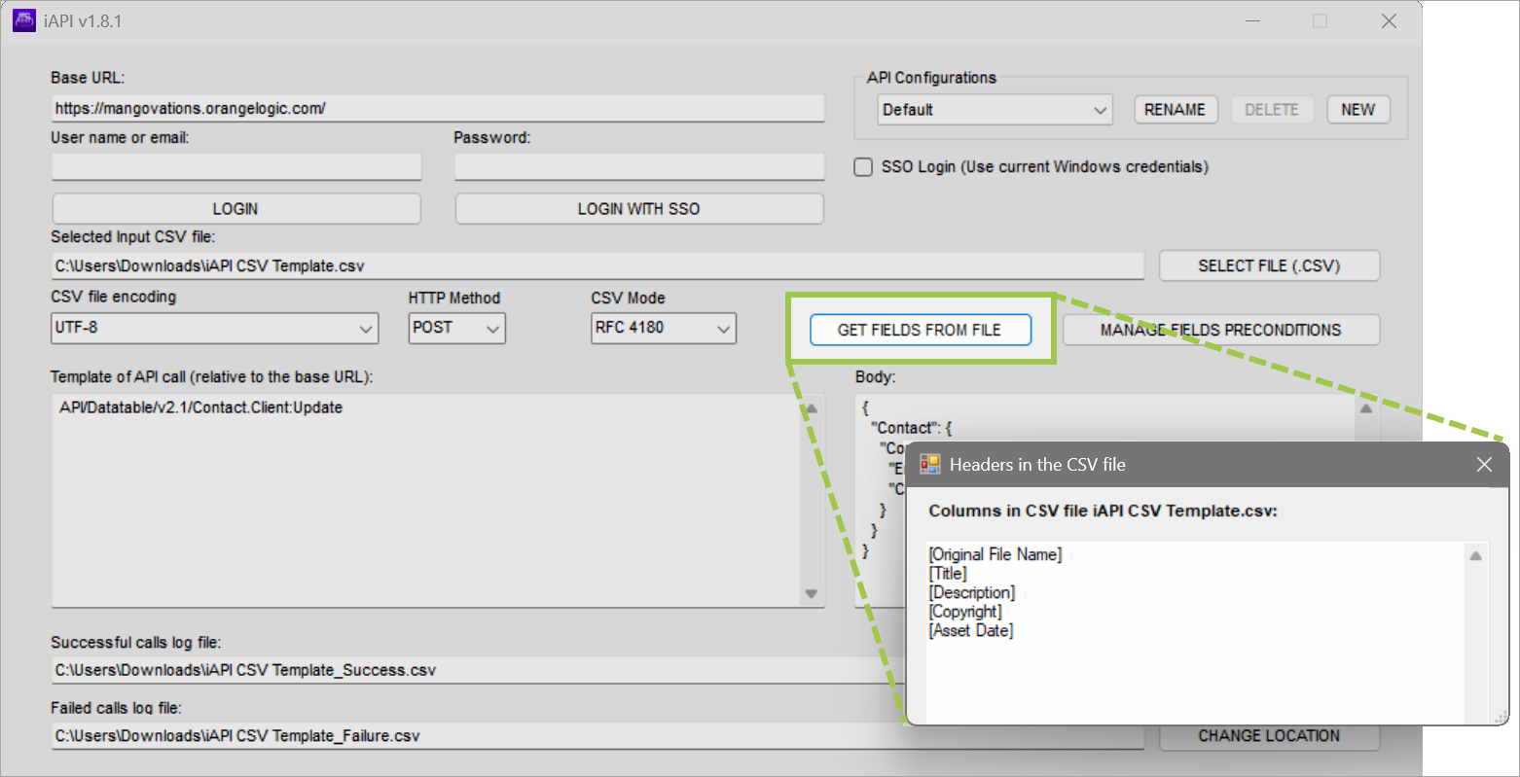Image resolution: width=1520 pixels, height=777 pixels.
Task: Click inside the Password field
Action: tap(638, 166)
